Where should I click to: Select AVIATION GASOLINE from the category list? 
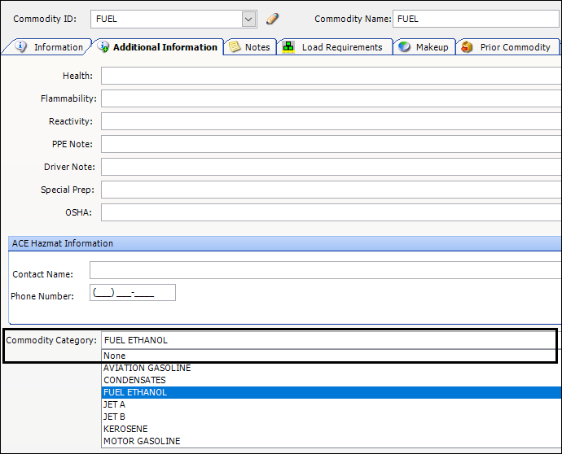pyautogui.click(x=147, y=368)
